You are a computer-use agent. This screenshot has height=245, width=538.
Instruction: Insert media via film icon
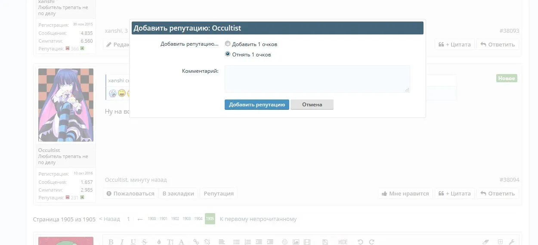(307, 242)
